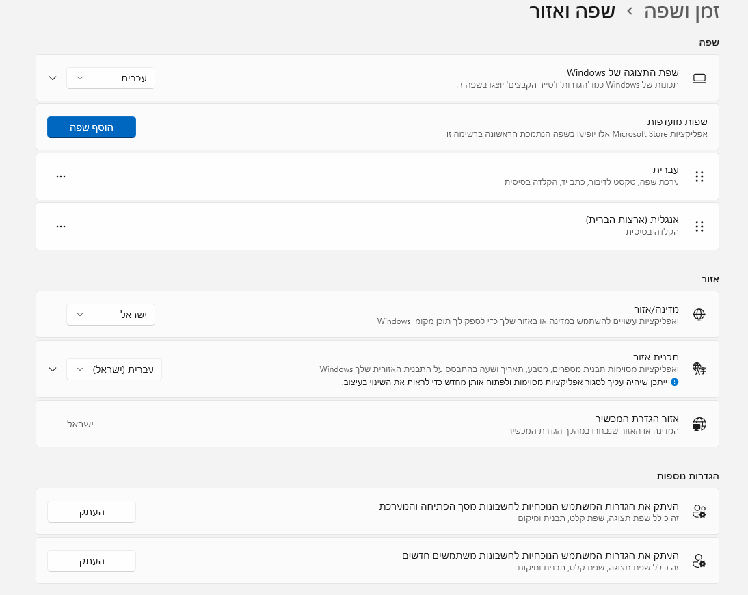Click העתק for welcome screen and system accounts
This screenshot has height=595, width=748.
tap(92, 512)
